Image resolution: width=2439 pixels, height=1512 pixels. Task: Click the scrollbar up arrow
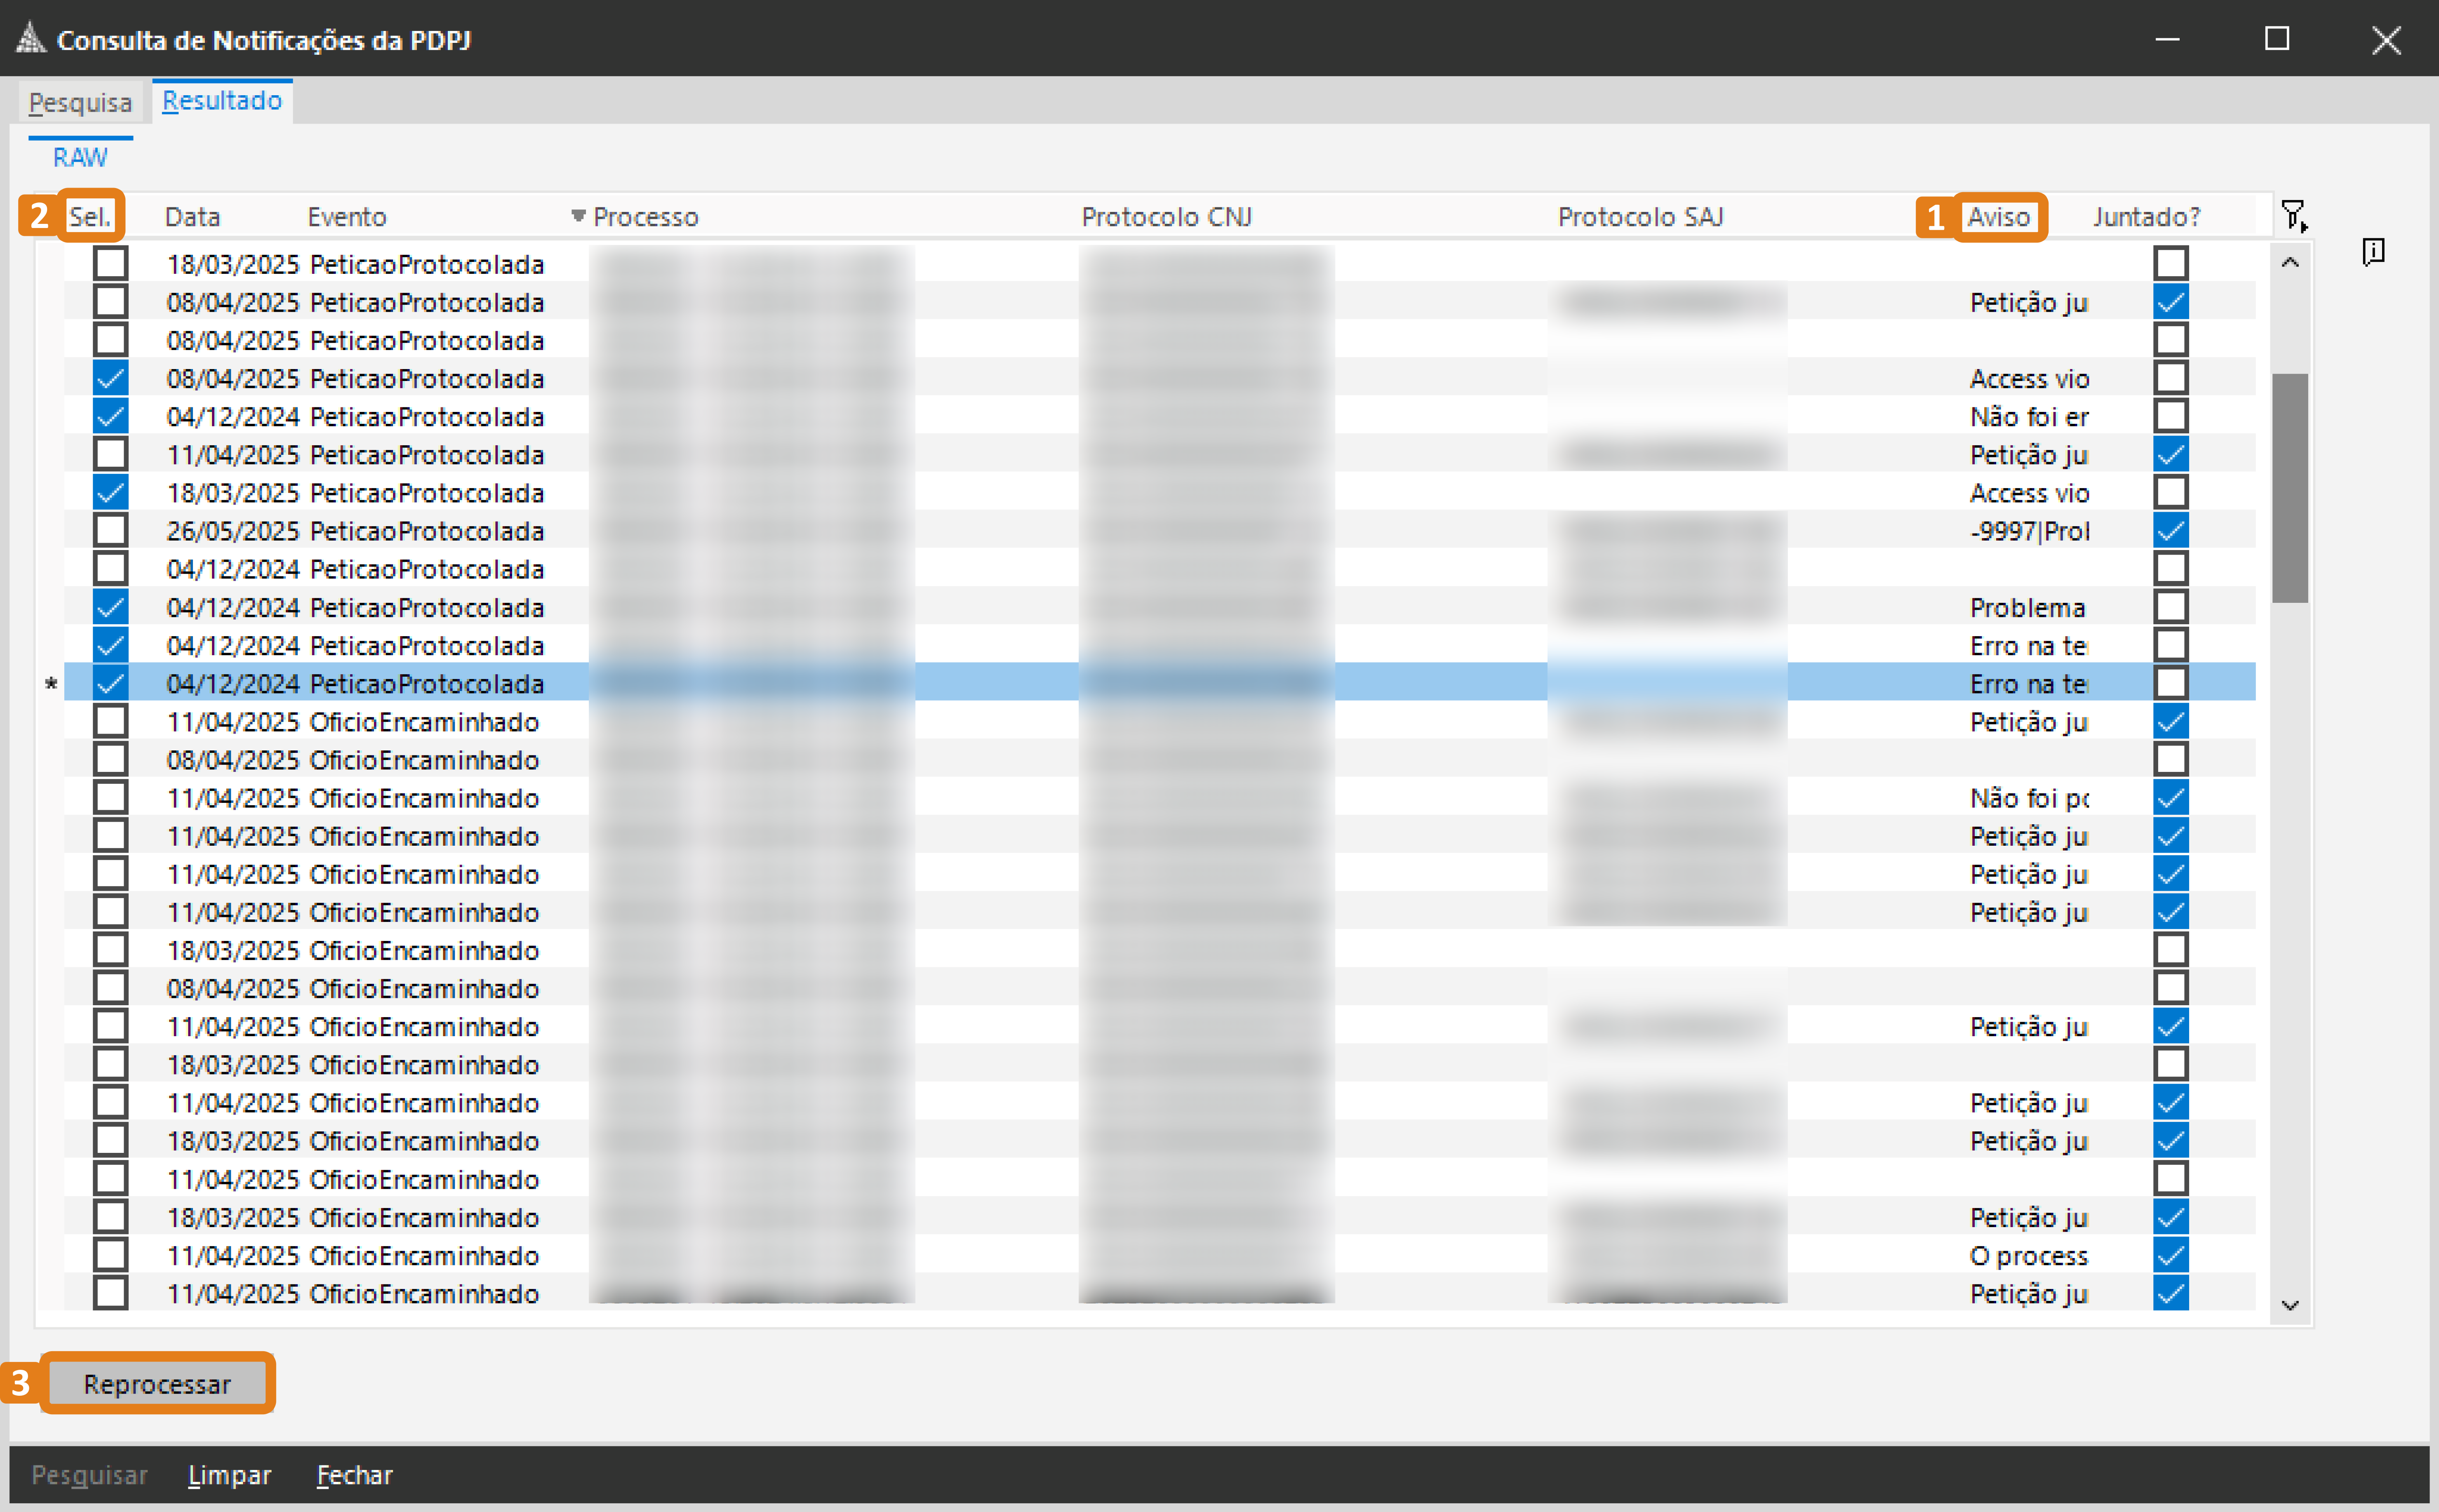click(x=2290, y=262)
